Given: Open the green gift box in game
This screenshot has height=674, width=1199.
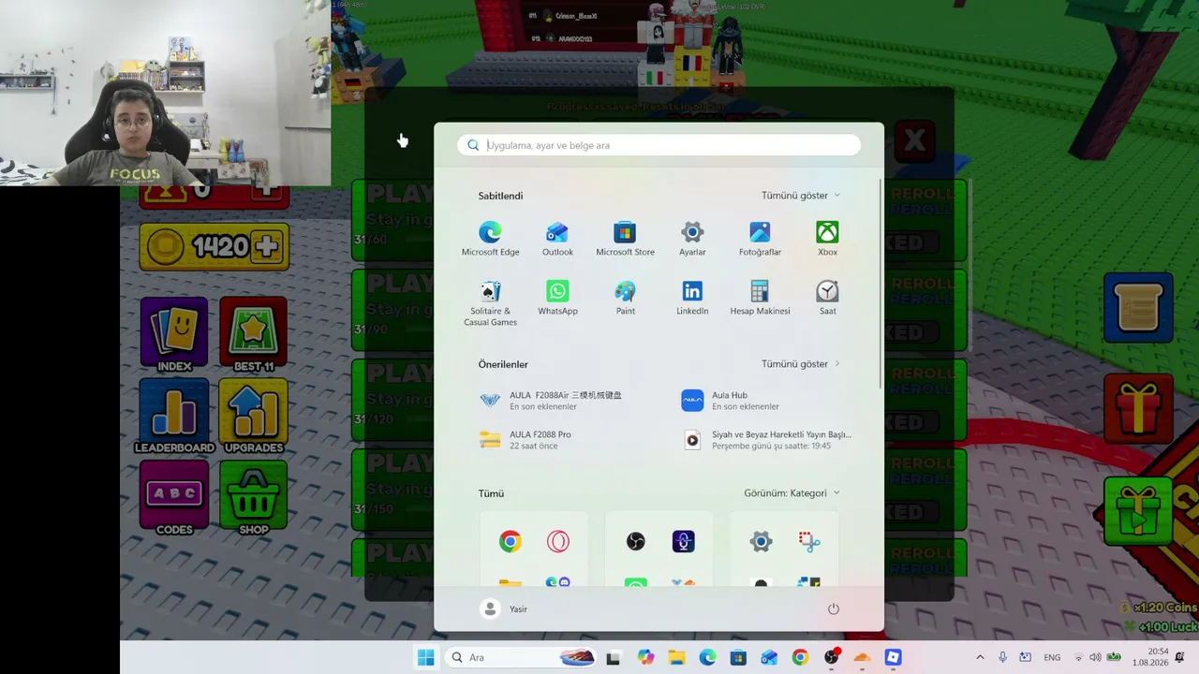Looking at the screenshot, I should point(1138,510).
